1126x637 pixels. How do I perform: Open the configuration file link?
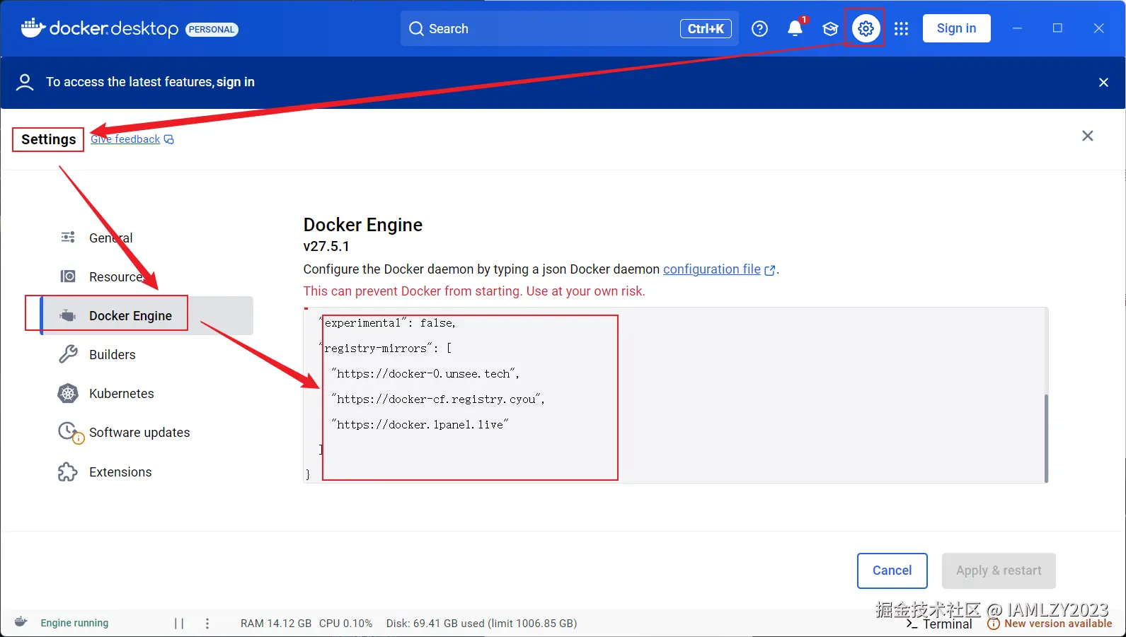pos(711,269)
